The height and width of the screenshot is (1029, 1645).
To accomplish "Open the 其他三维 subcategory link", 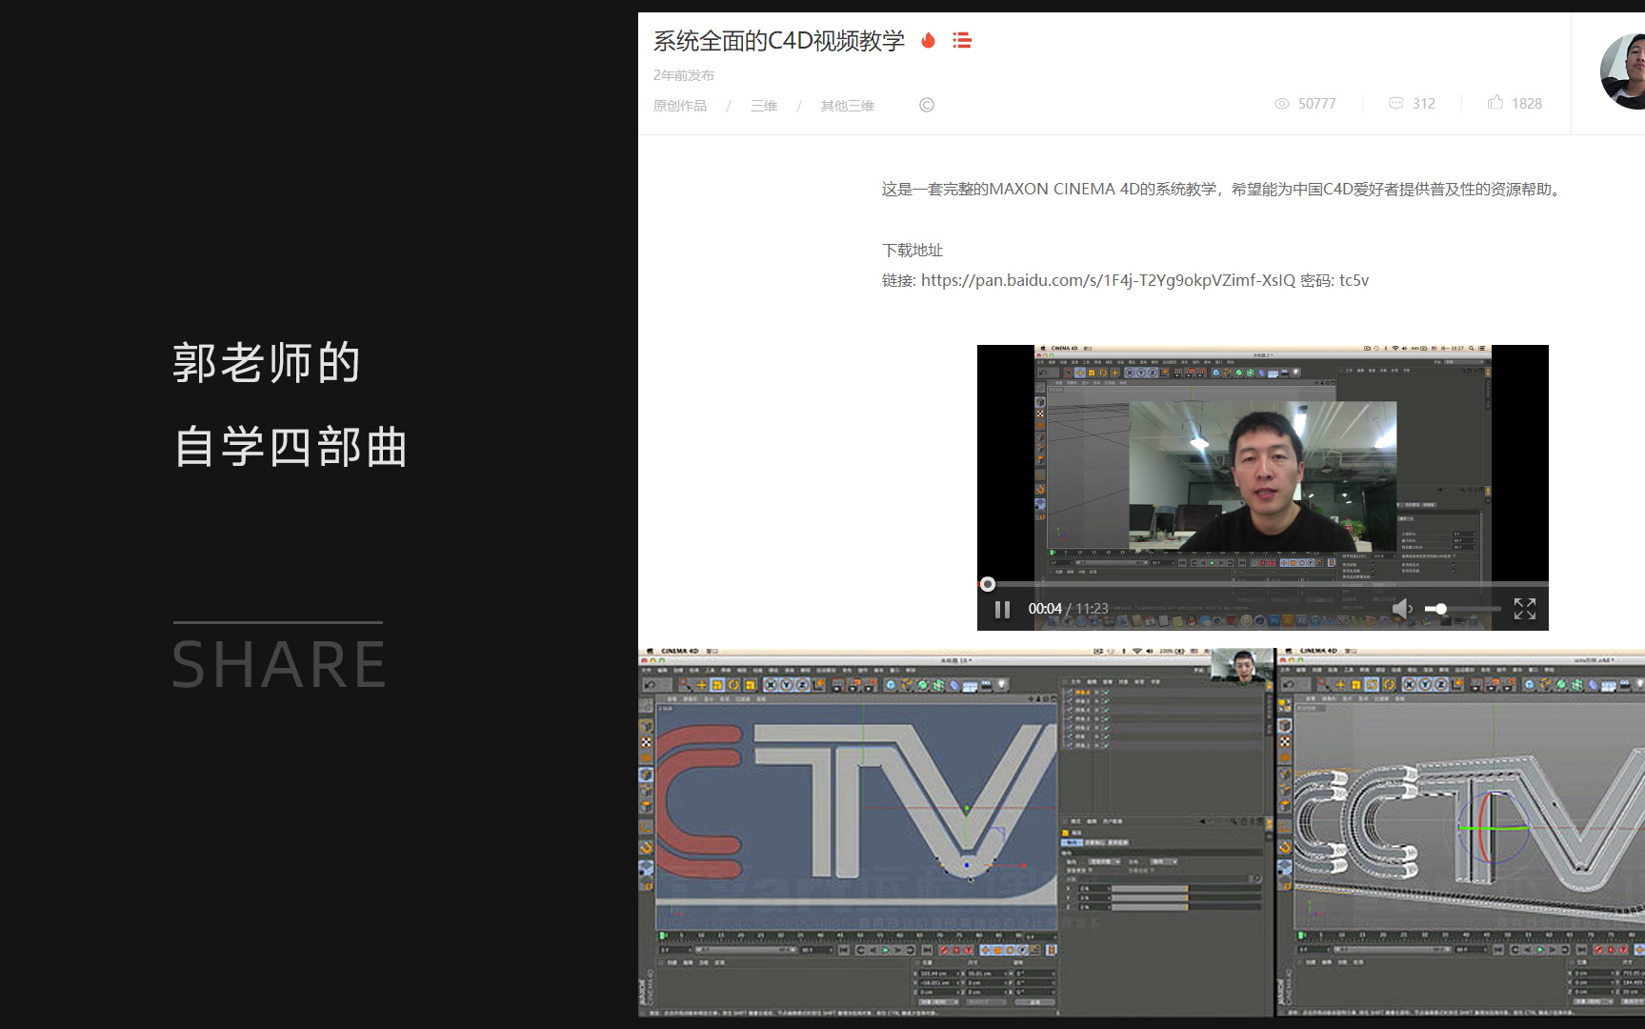I will 848,106.
